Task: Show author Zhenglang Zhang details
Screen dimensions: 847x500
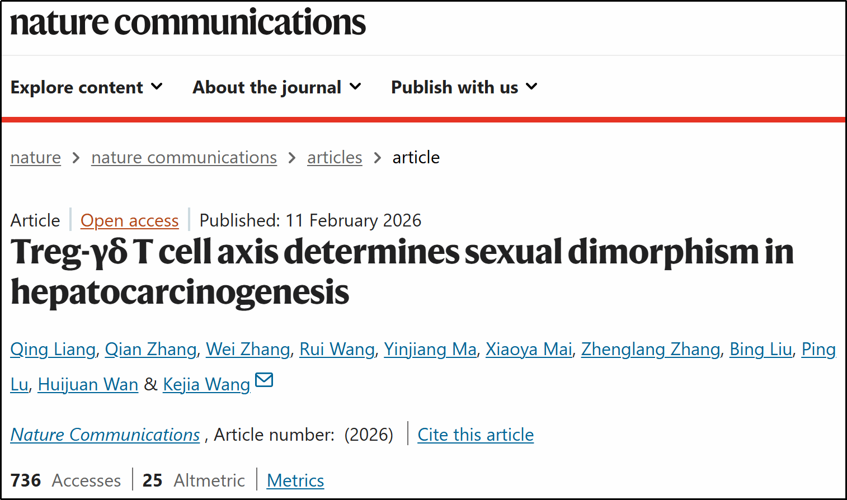Action: click(651, 350)
